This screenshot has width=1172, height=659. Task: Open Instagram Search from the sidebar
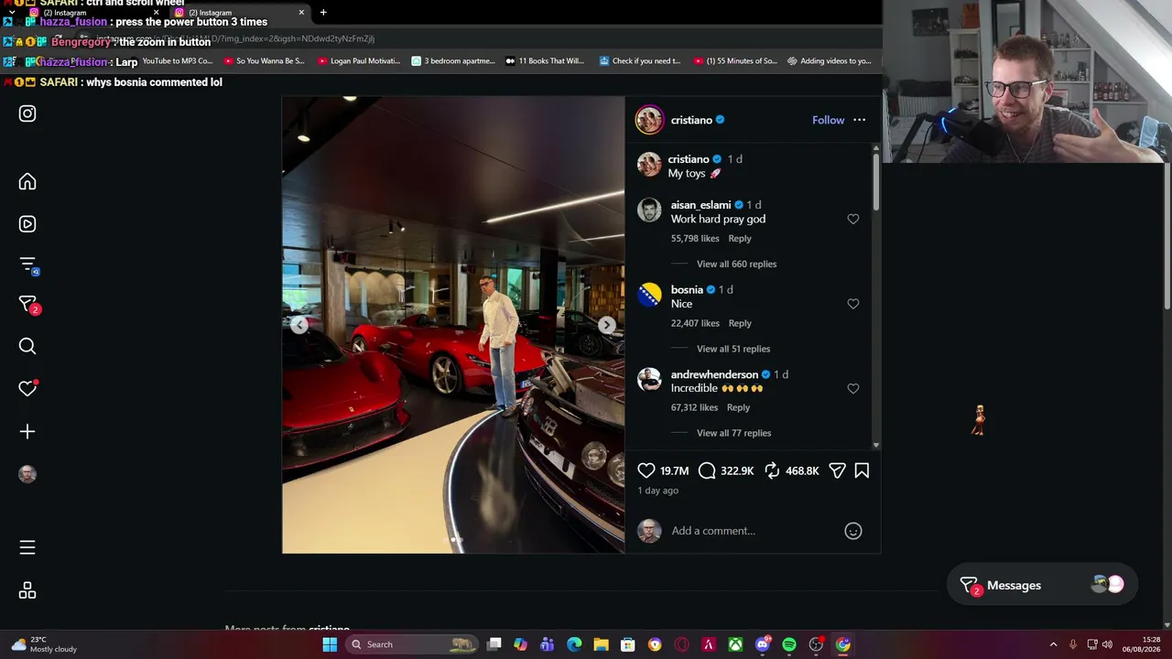click(27, 346)
